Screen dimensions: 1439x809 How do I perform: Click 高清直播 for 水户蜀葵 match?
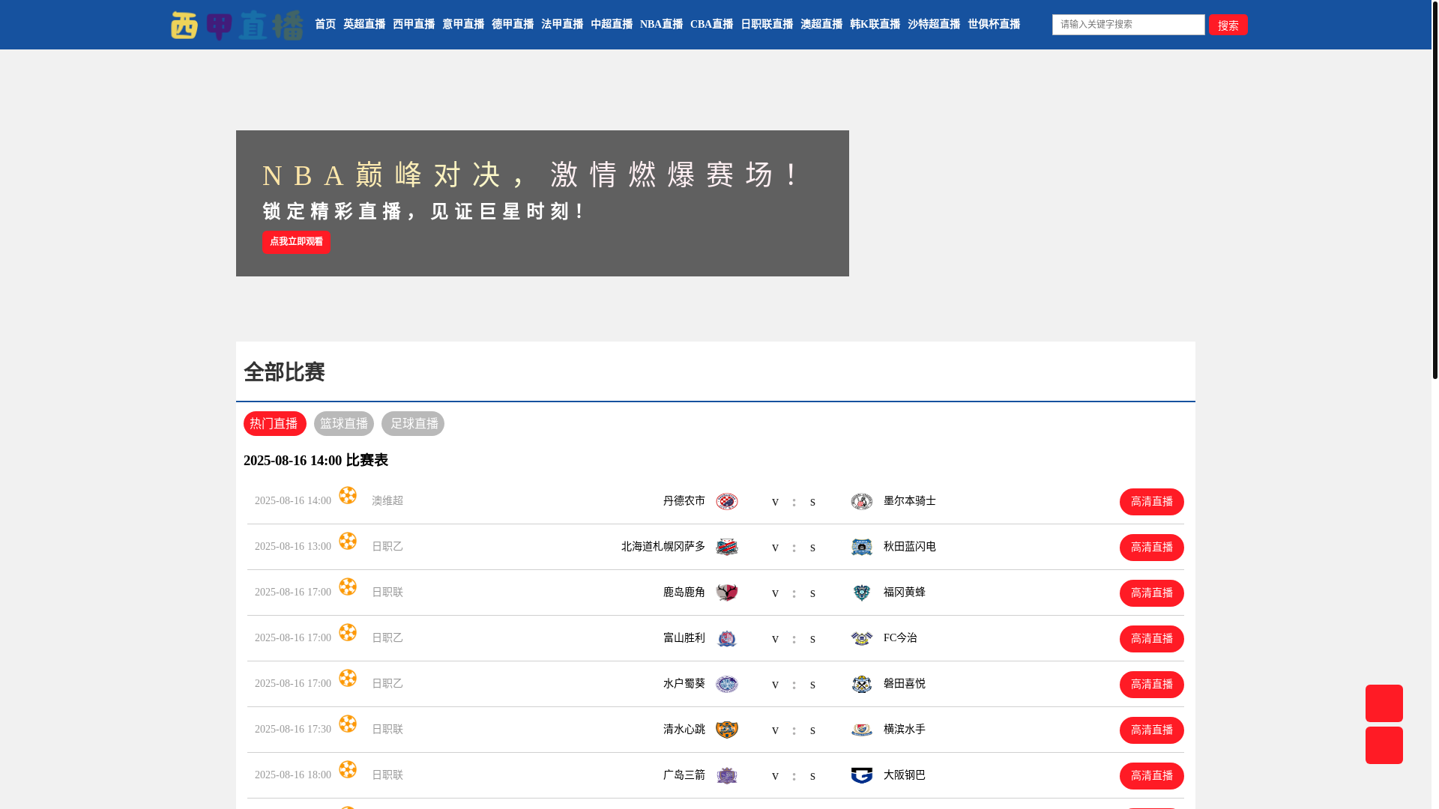[x=1152, y=685]
